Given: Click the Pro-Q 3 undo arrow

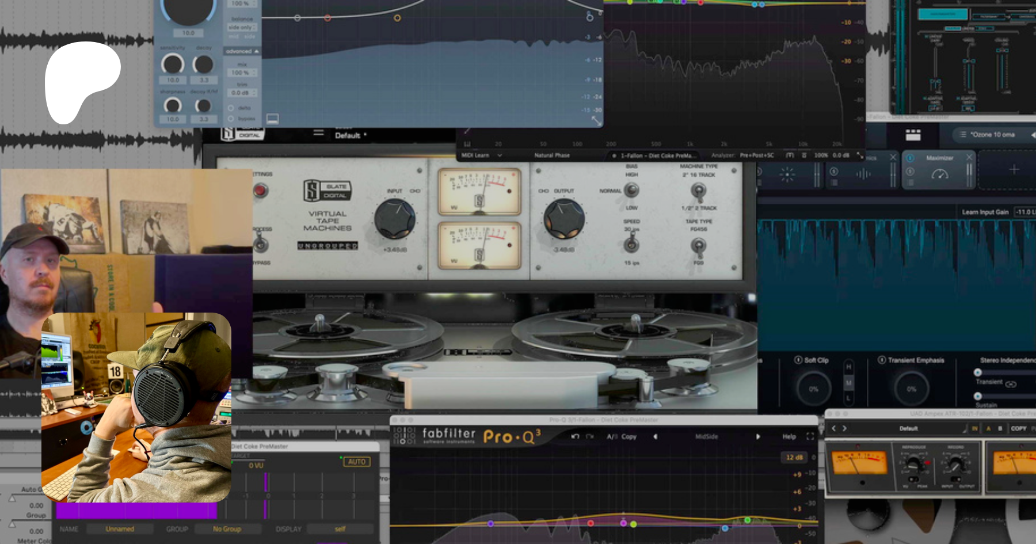Looking at the screenshot, I should [574, 436].
